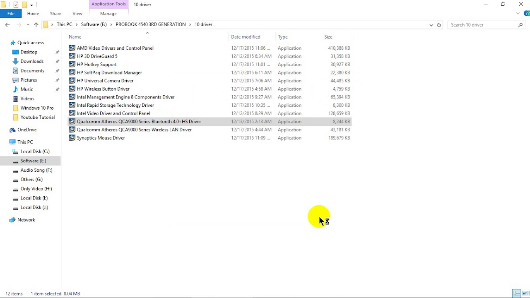Sort by Date modified column
This screenshot has height=298, width=530.
[x=246, y=37]
